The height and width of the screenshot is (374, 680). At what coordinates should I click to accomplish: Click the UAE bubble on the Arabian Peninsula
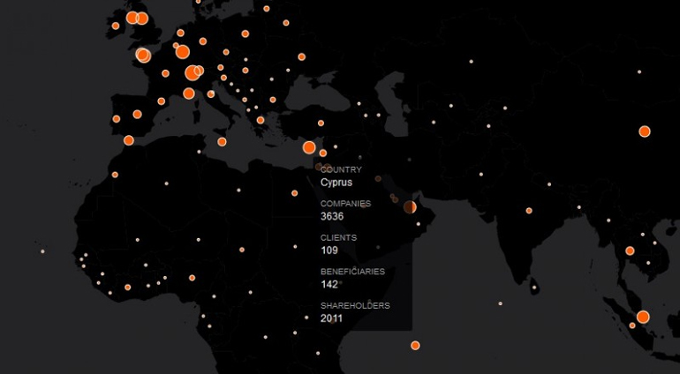[x=410, y=207]
